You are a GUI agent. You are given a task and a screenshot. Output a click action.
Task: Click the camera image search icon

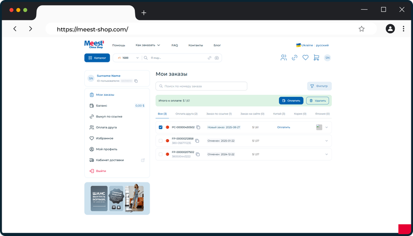point(217,58)
